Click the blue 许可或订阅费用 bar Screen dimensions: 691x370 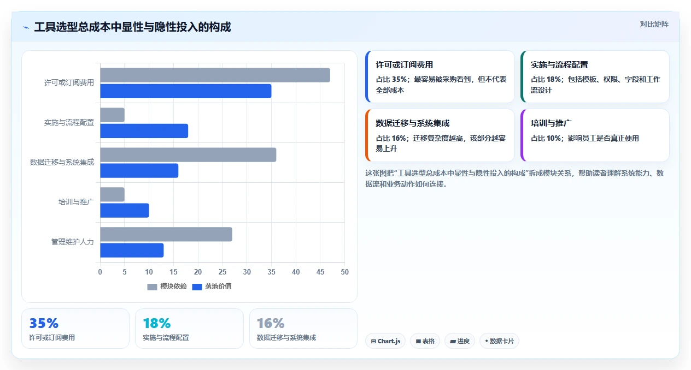pyautogui.click(x=185, y=91)
